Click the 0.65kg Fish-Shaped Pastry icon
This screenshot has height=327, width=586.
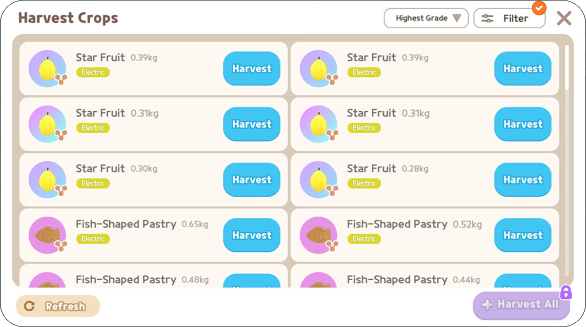[47, 235]
